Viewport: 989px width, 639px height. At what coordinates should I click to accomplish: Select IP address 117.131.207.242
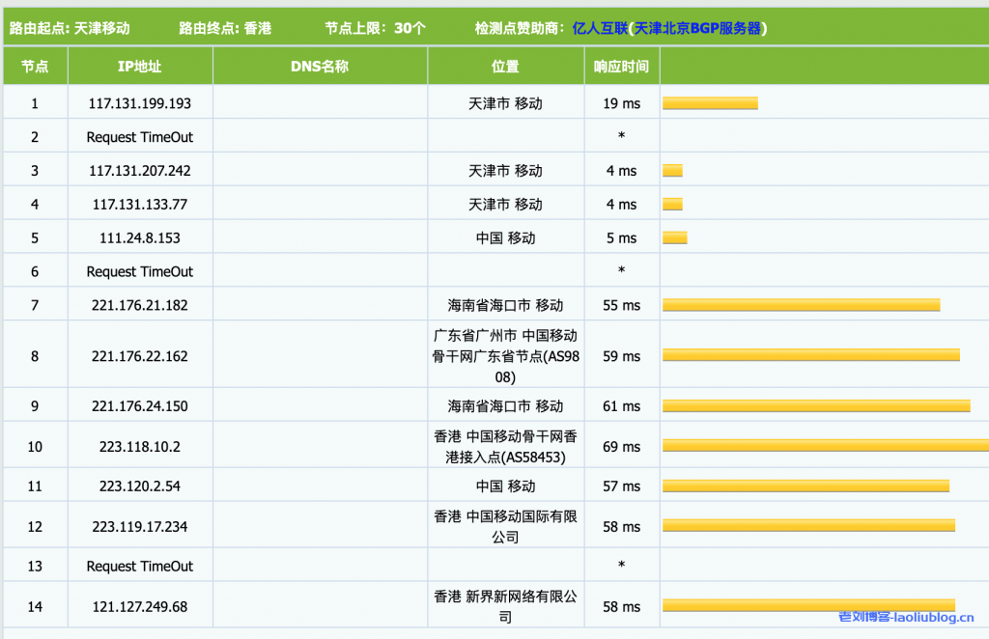139,171
